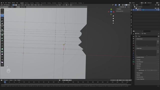Expand the Geometry Data panel
The width and height of the screenshot is (160, 90).
(x=140, y=77)
